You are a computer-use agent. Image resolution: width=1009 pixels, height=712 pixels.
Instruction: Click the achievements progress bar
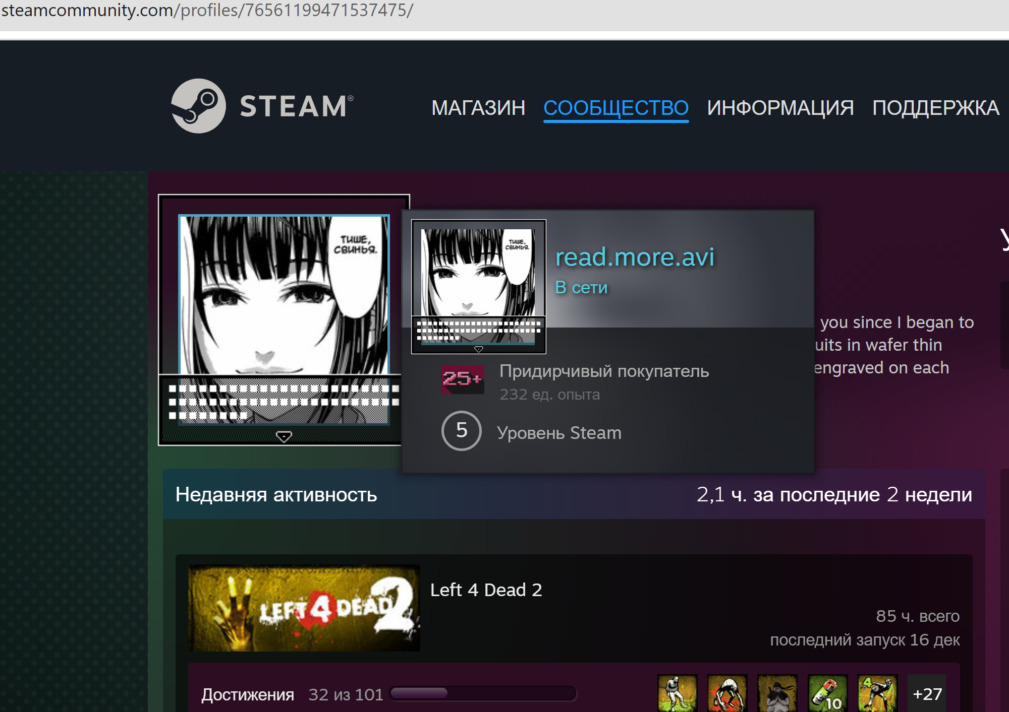pyautogui.click(x=483, y=694)
